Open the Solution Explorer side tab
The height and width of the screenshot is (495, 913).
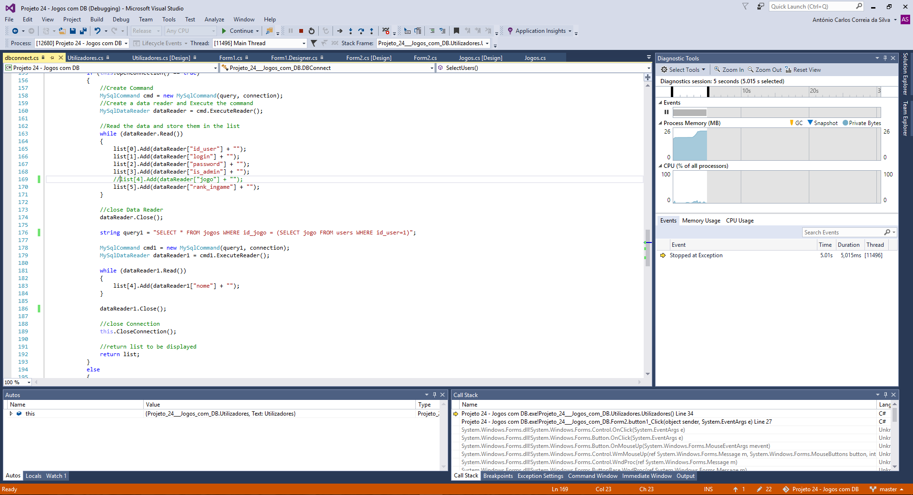(905, 74)
